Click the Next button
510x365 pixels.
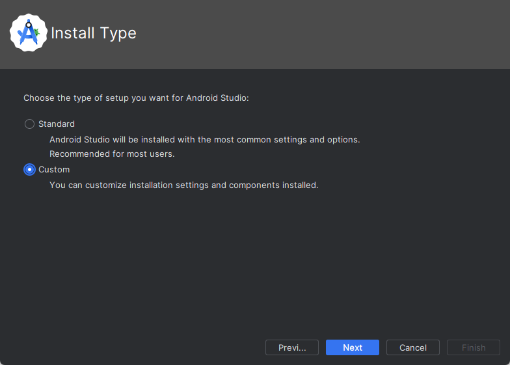pyautogui.click(x=353, y=347)
